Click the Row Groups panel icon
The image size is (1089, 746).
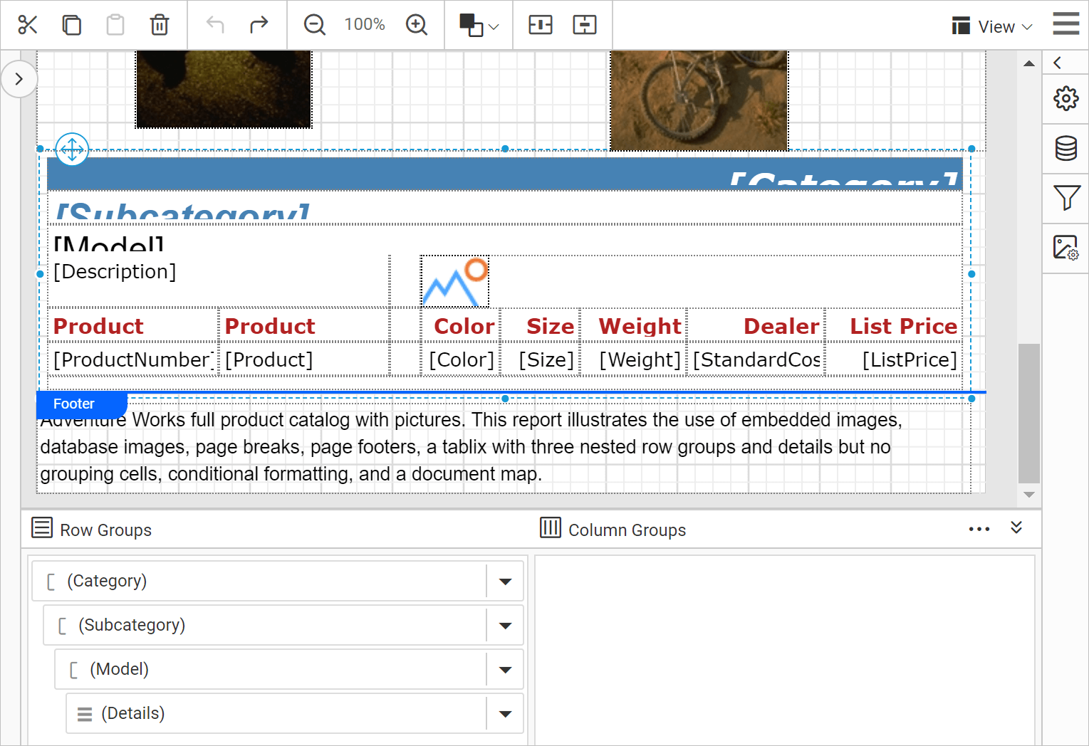coord(42,528)
